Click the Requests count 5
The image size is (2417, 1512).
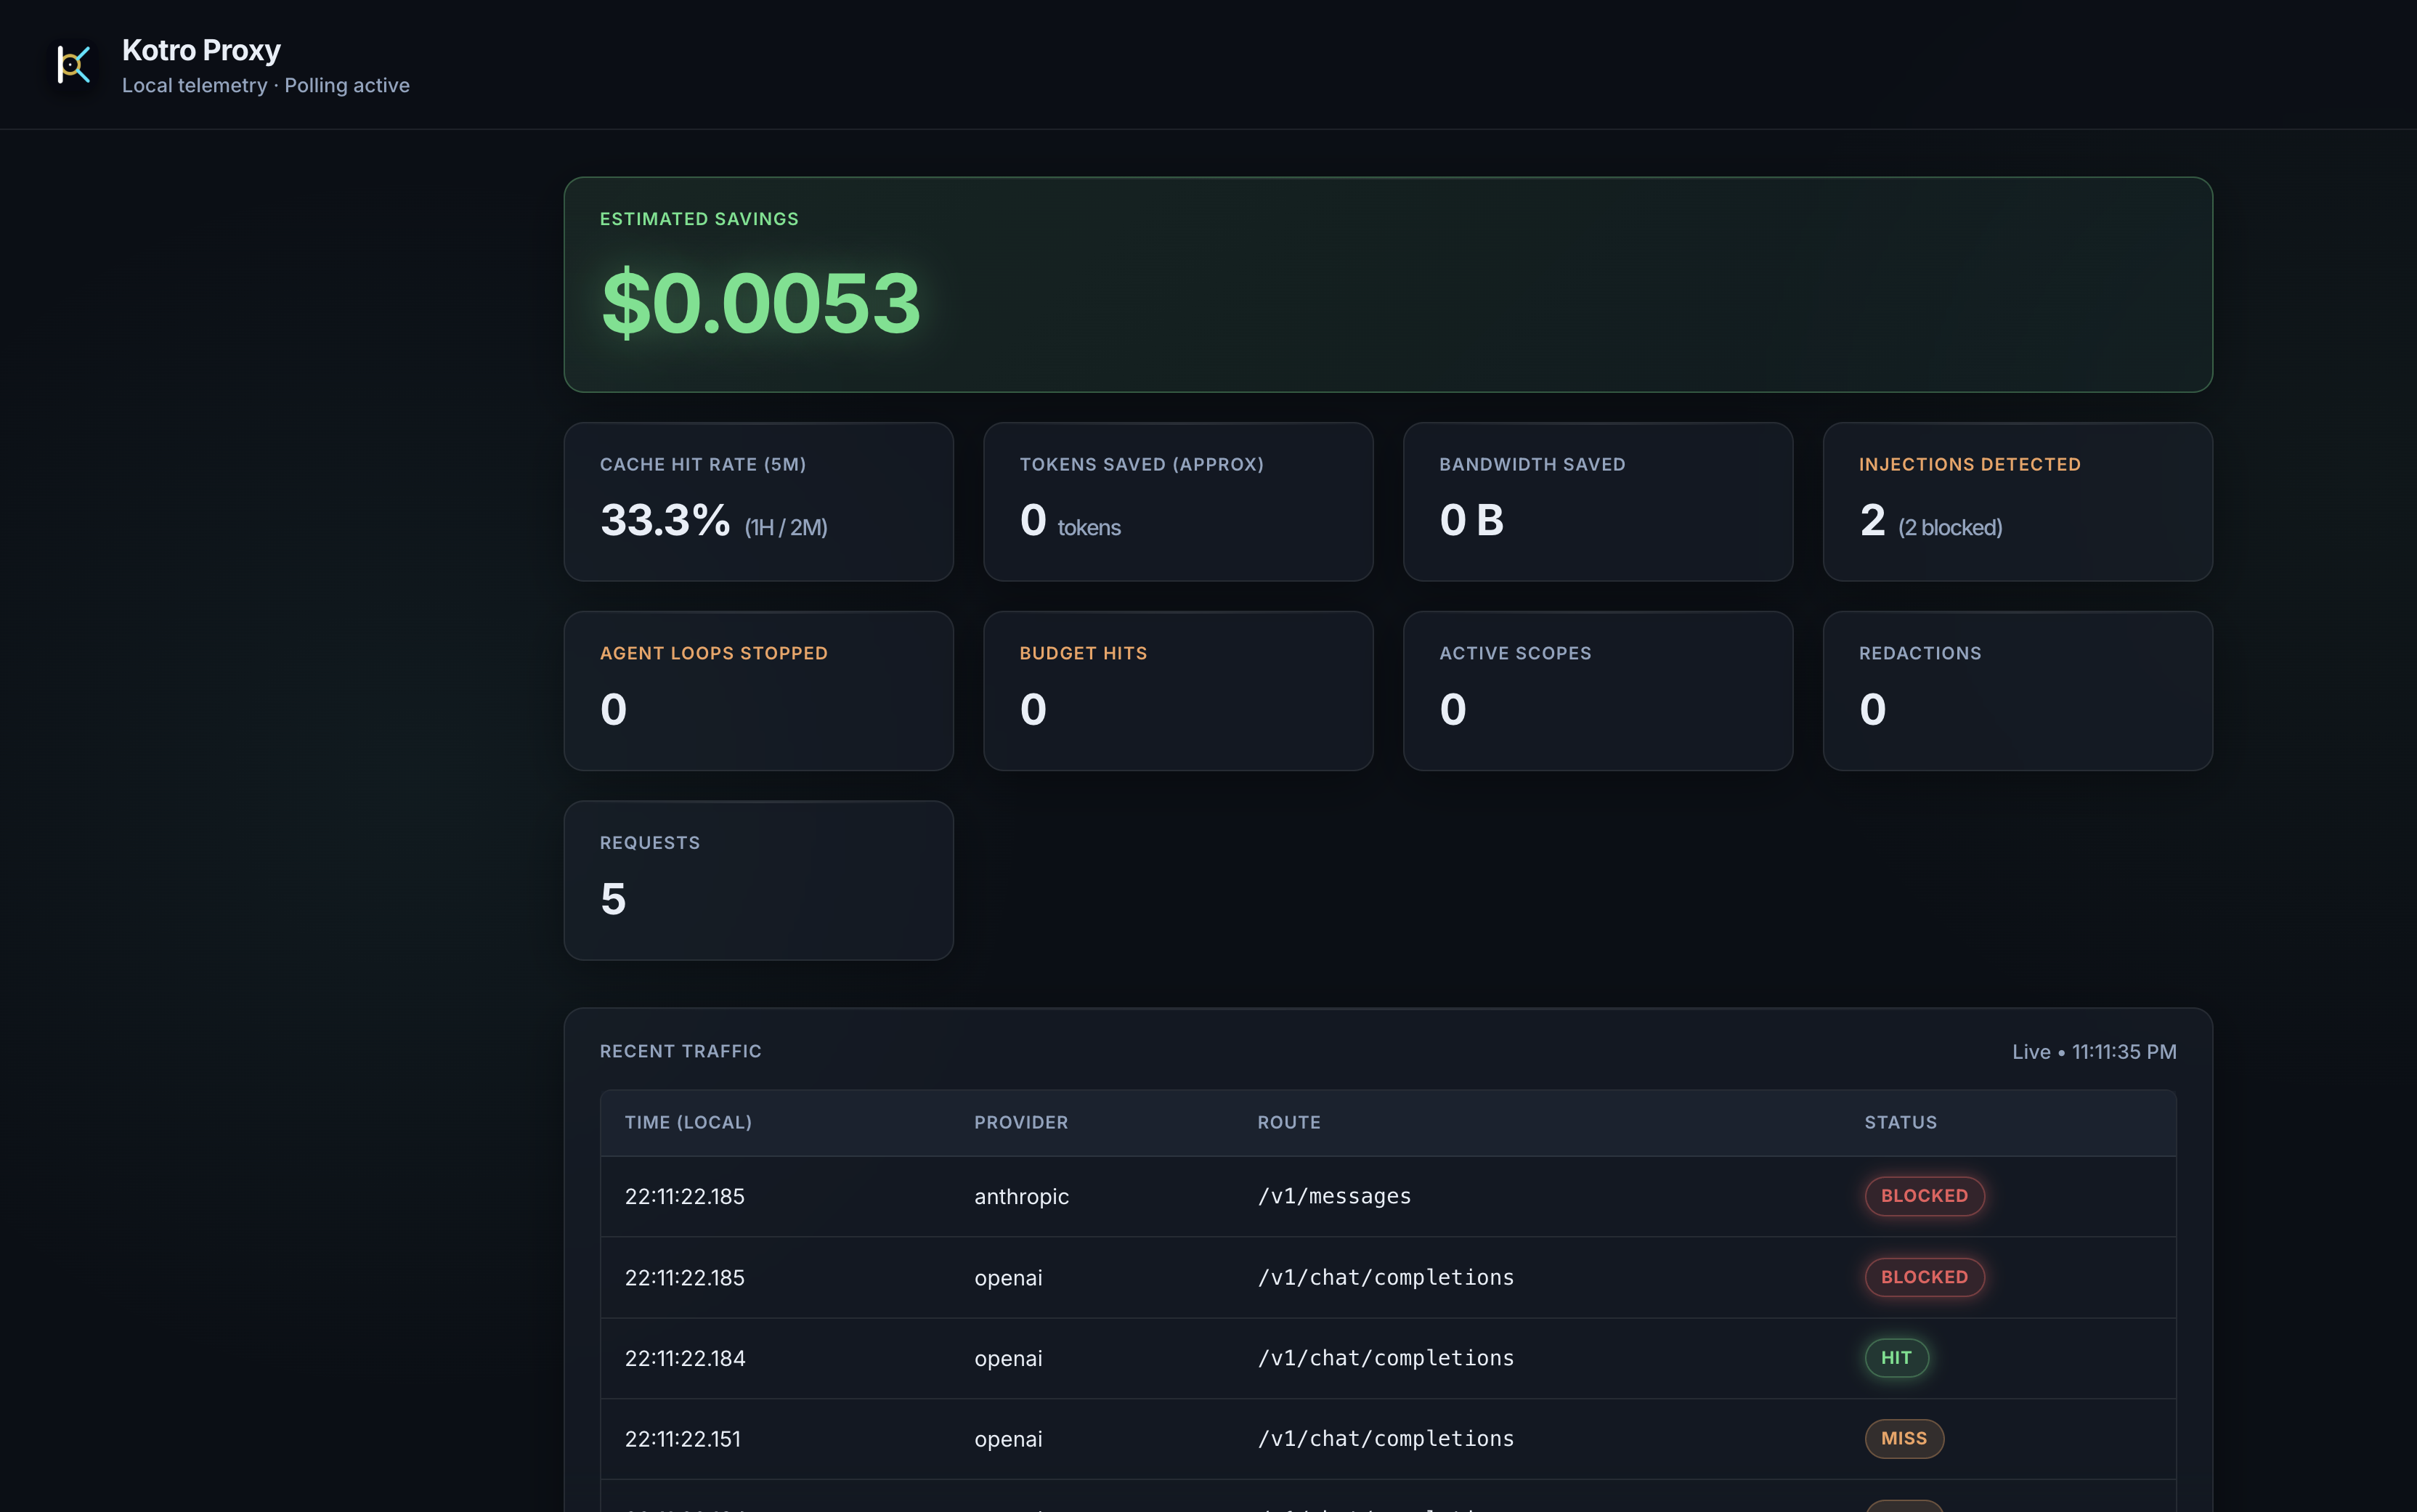(x=613, y=899)
